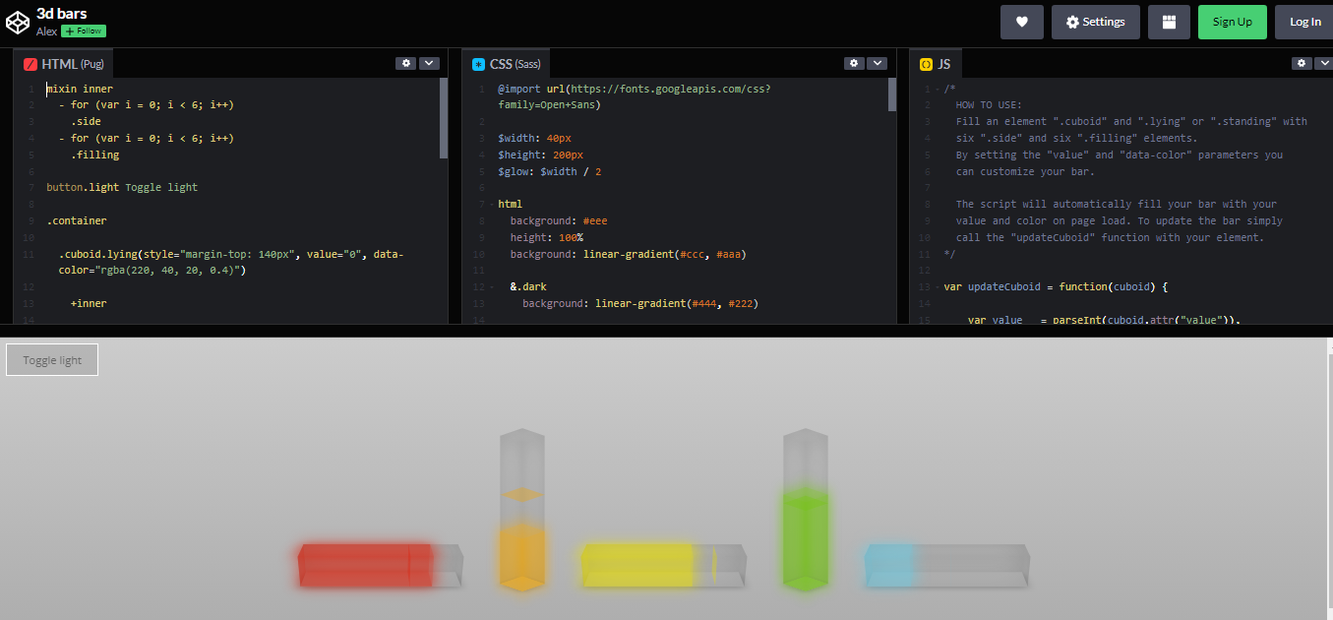Open the HTML panel settings gear
Image resolution: width=1333 pixels, height=620 pixels.
(405, 62)
